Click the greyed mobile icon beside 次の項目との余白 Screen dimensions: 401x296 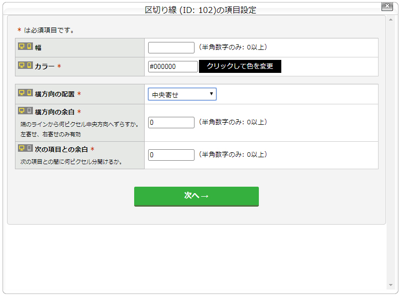click(x=29, y=148)
